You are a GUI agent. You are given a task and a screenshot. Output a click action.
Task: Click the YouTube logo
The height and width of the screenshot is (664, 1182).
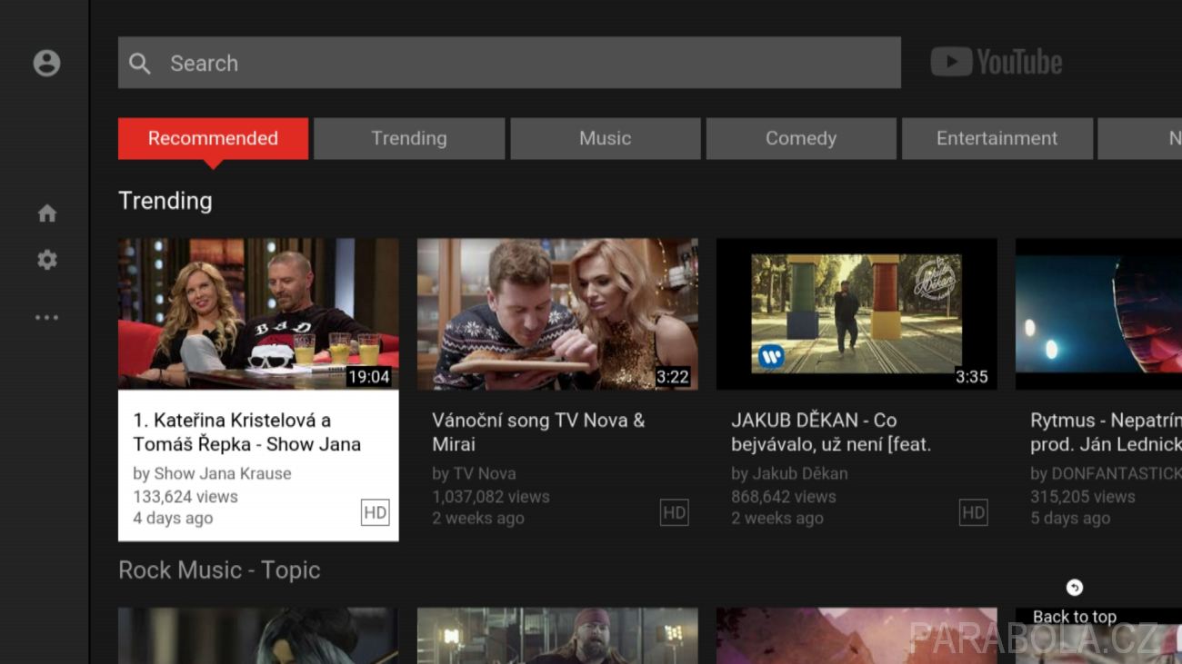[x=997, y=62]
